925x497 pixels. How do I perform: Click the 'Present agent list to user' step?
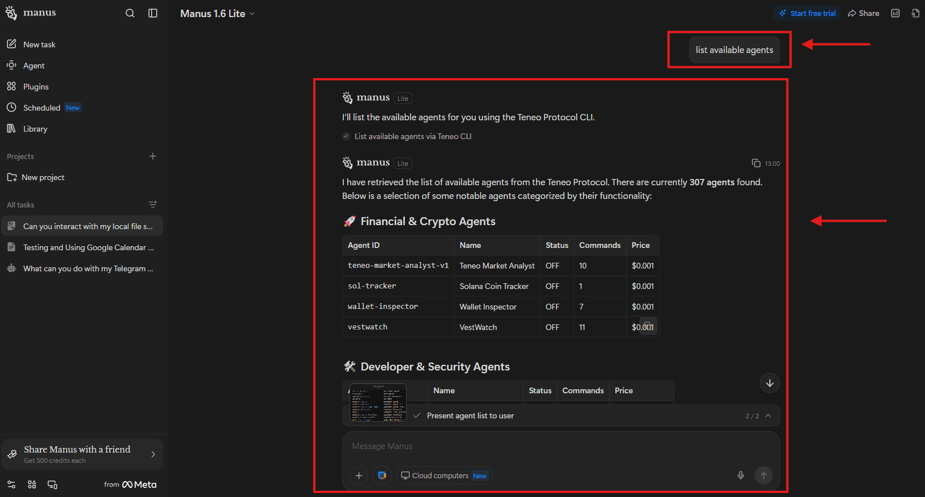(x=470, y=415)
